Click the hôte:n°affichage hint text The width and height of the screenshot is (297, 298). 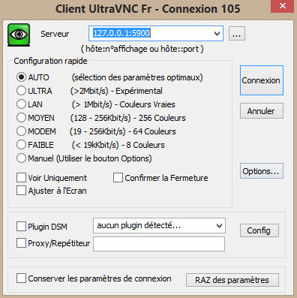tap(142, 49)
